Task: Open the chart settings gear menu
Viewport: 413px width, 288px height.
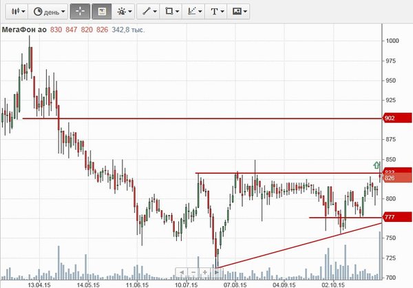Action: click(x=125, y=12)
